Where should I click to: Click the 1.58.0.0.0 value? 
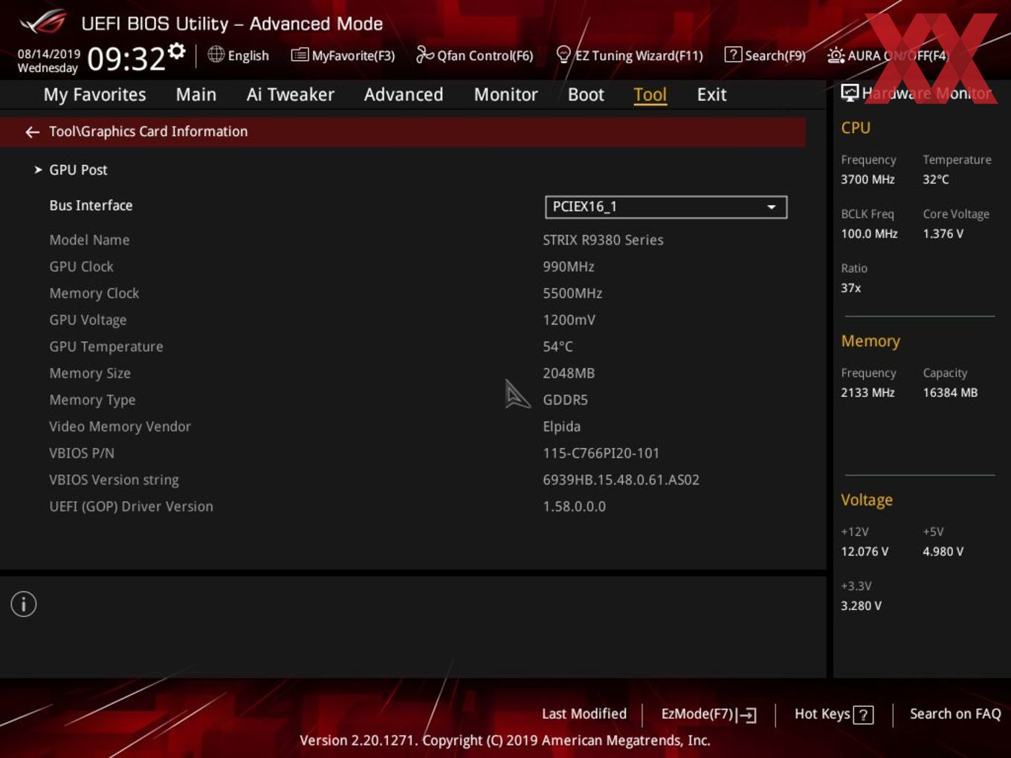575,507
